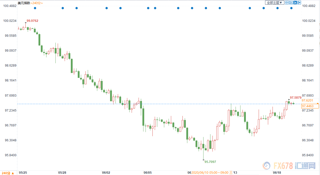Select the second blue event dot from left
The height and width of the screenshot is (175, 320).
pos(63,8)
